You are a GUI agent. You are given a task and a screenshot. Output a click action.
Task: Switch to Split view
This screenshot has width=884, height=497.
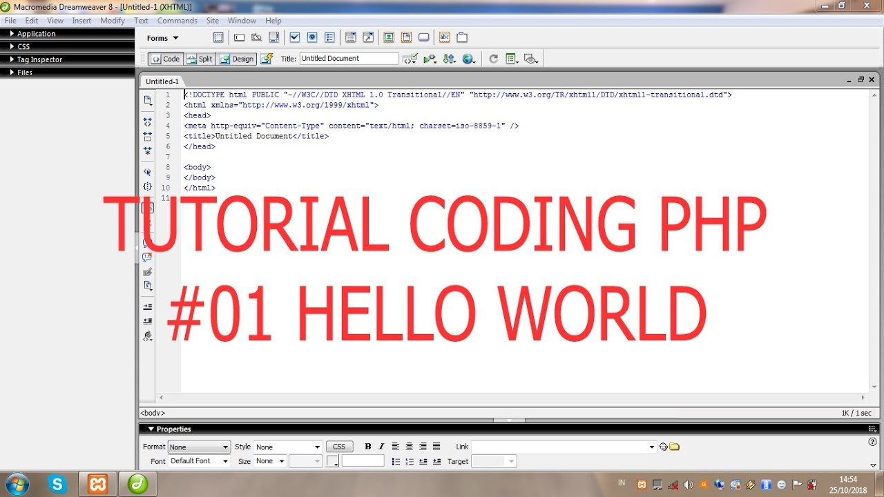[x=200, y=59]
